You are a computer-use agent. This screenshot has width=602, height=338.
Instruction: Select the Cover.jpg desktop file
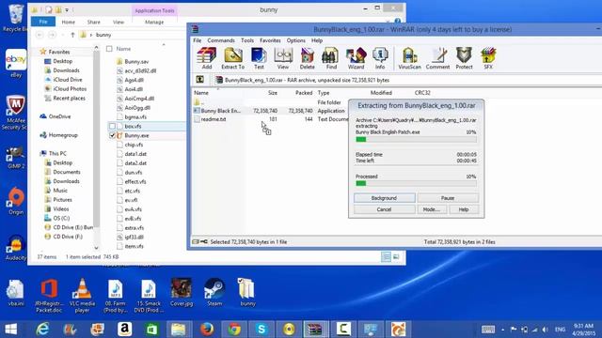182,292
